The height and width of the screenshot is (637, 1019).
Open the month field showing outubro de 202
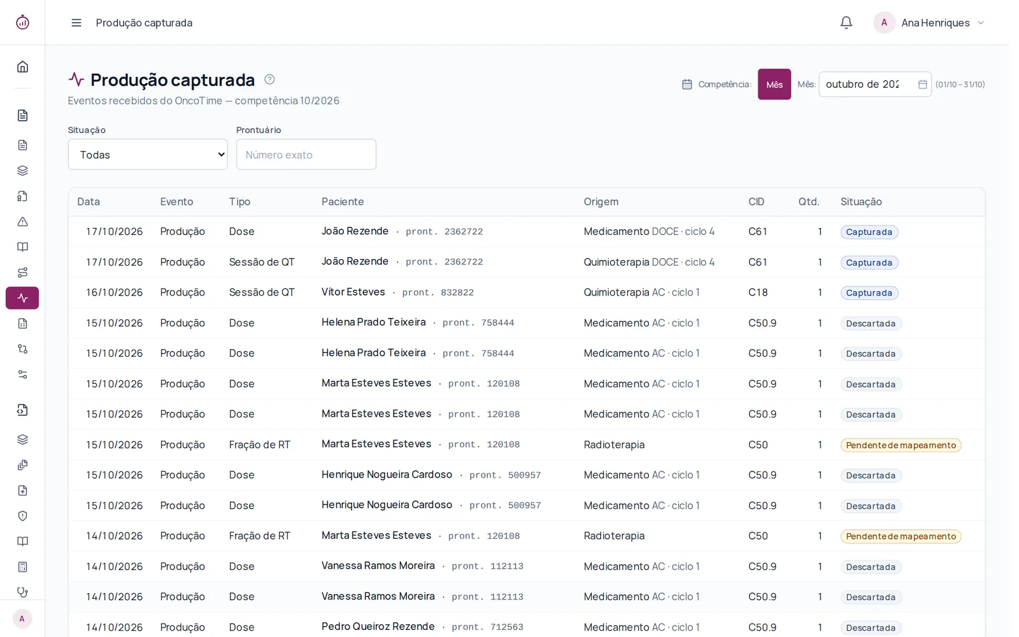pos(875,84)
